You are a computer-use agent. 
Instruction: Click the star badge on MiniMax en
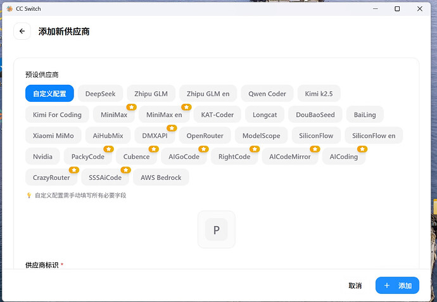coord(186,107)
